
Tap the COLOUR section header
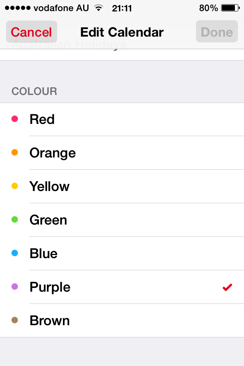[34, 91]
